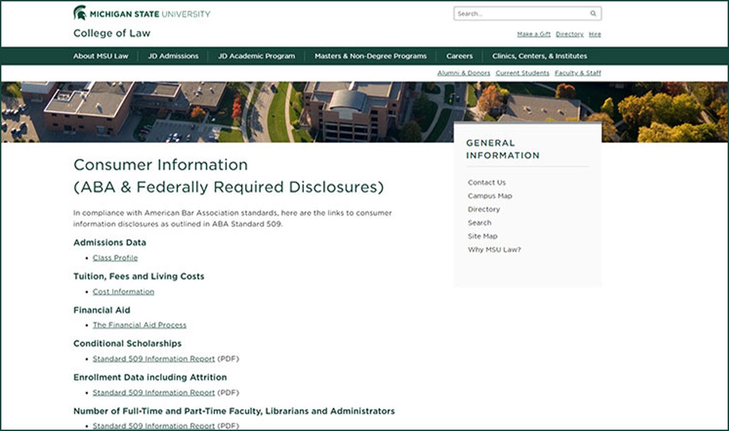729x431 pixels.
Task: Click the Consumer Information page heading
Action: [229, 176]
